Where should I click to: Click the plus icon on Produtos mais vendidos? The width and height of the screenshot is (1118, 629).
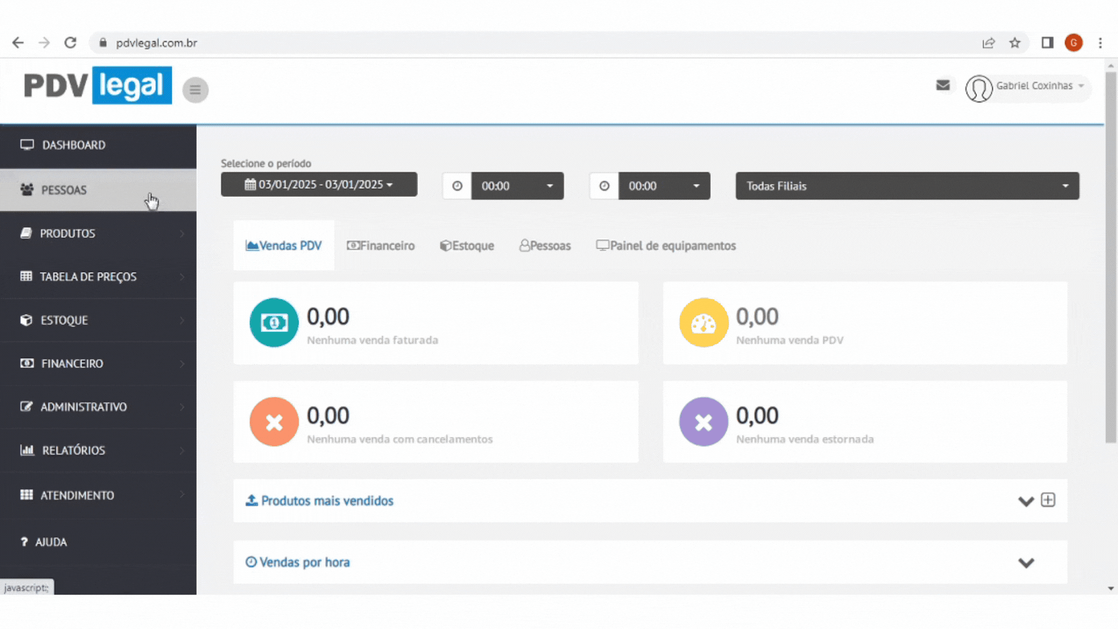[x=1048, y=500]
